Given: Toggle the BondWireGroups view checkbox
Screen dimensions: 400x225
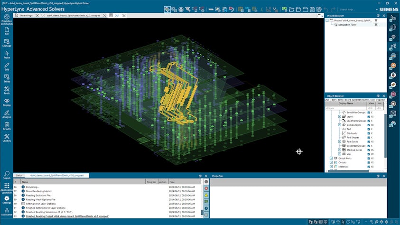Looking at the screenshot, I should pyautogui.click(x=369, y=112).
